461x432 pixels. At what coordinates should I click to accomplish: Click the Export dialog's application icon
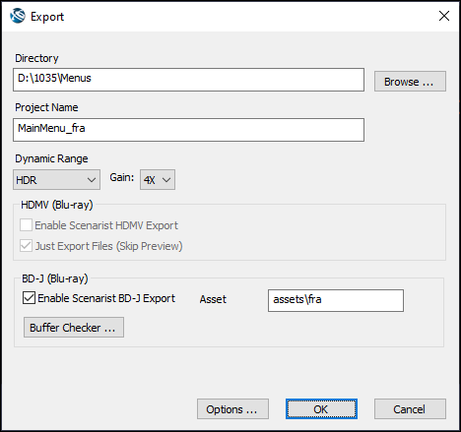[18, 16]
